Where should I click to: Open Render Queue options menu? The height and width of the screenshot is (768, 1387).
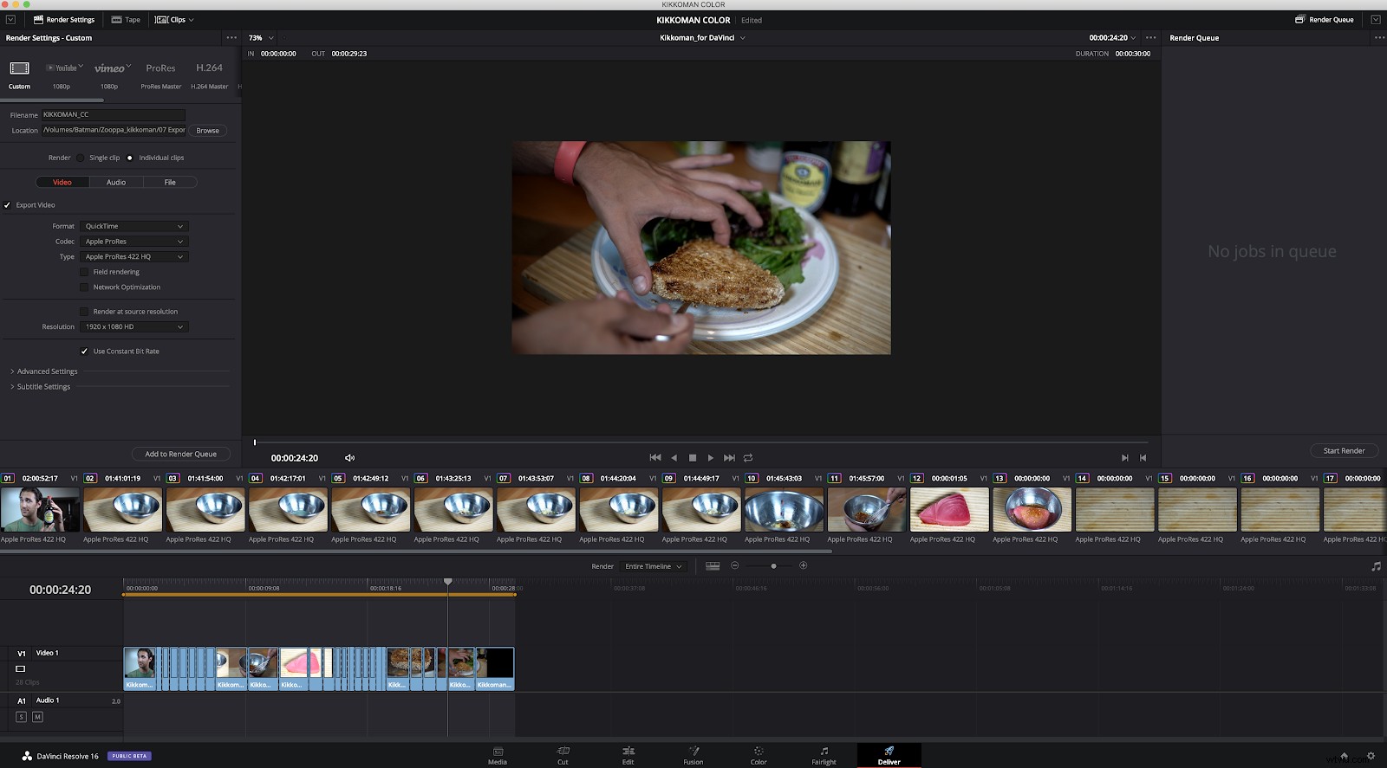tap(1379, 38)
